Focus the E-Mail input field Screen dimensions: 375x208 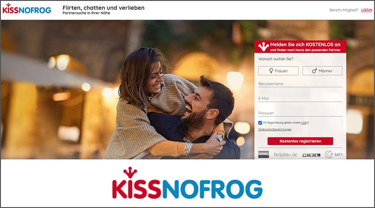tap(300, 99)
